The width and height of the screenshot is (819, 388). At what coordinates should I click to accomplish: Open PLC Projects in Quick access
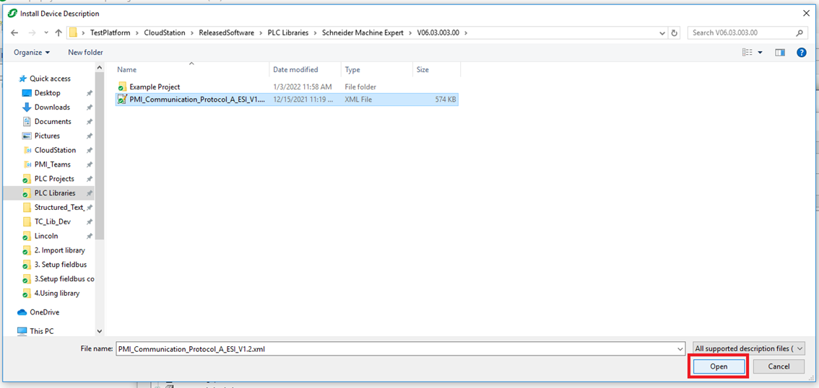tap(54, 179)
